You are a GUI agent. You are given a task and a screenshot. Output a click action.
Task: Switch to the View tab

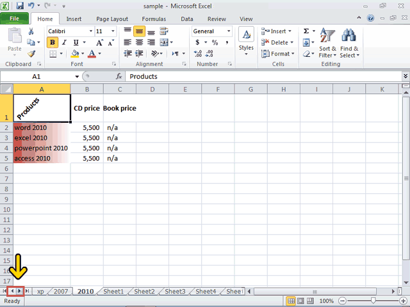(x=246, y=19)
